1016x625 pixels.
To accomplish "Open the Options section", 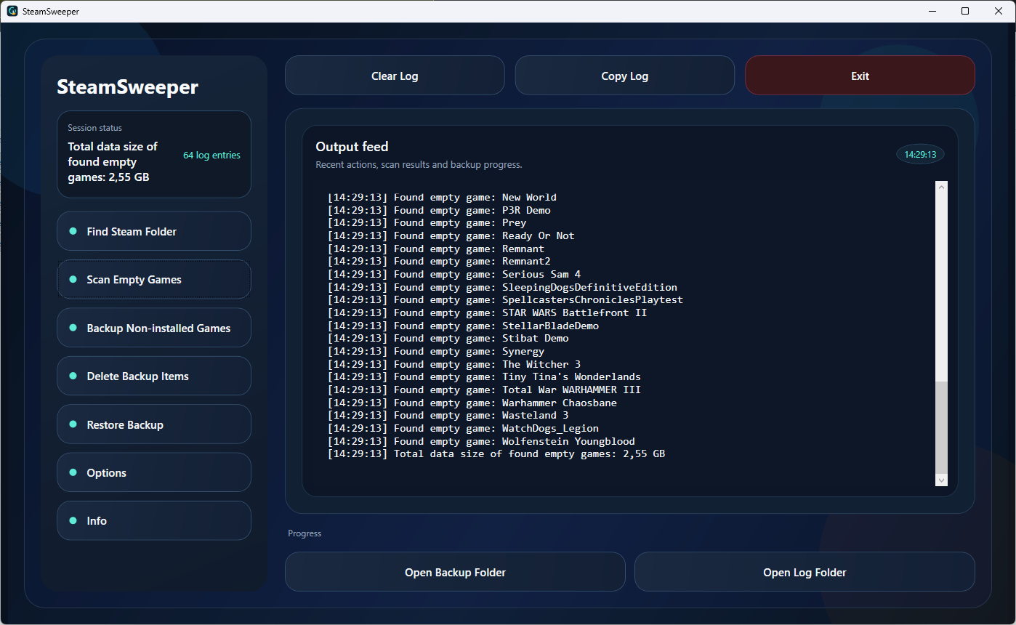I will click(x=154, y=472).
